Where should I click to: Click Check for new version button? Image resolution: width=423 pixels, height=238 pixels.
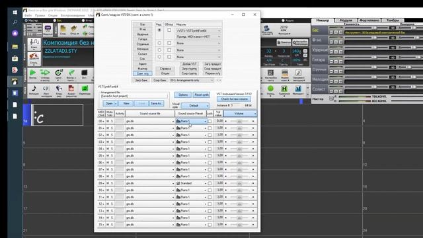click(x=234, y=99)
